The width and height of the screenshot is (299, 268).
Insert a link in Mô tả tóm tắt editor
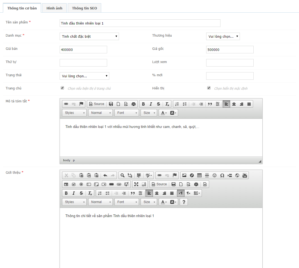[x=66, y=104]
